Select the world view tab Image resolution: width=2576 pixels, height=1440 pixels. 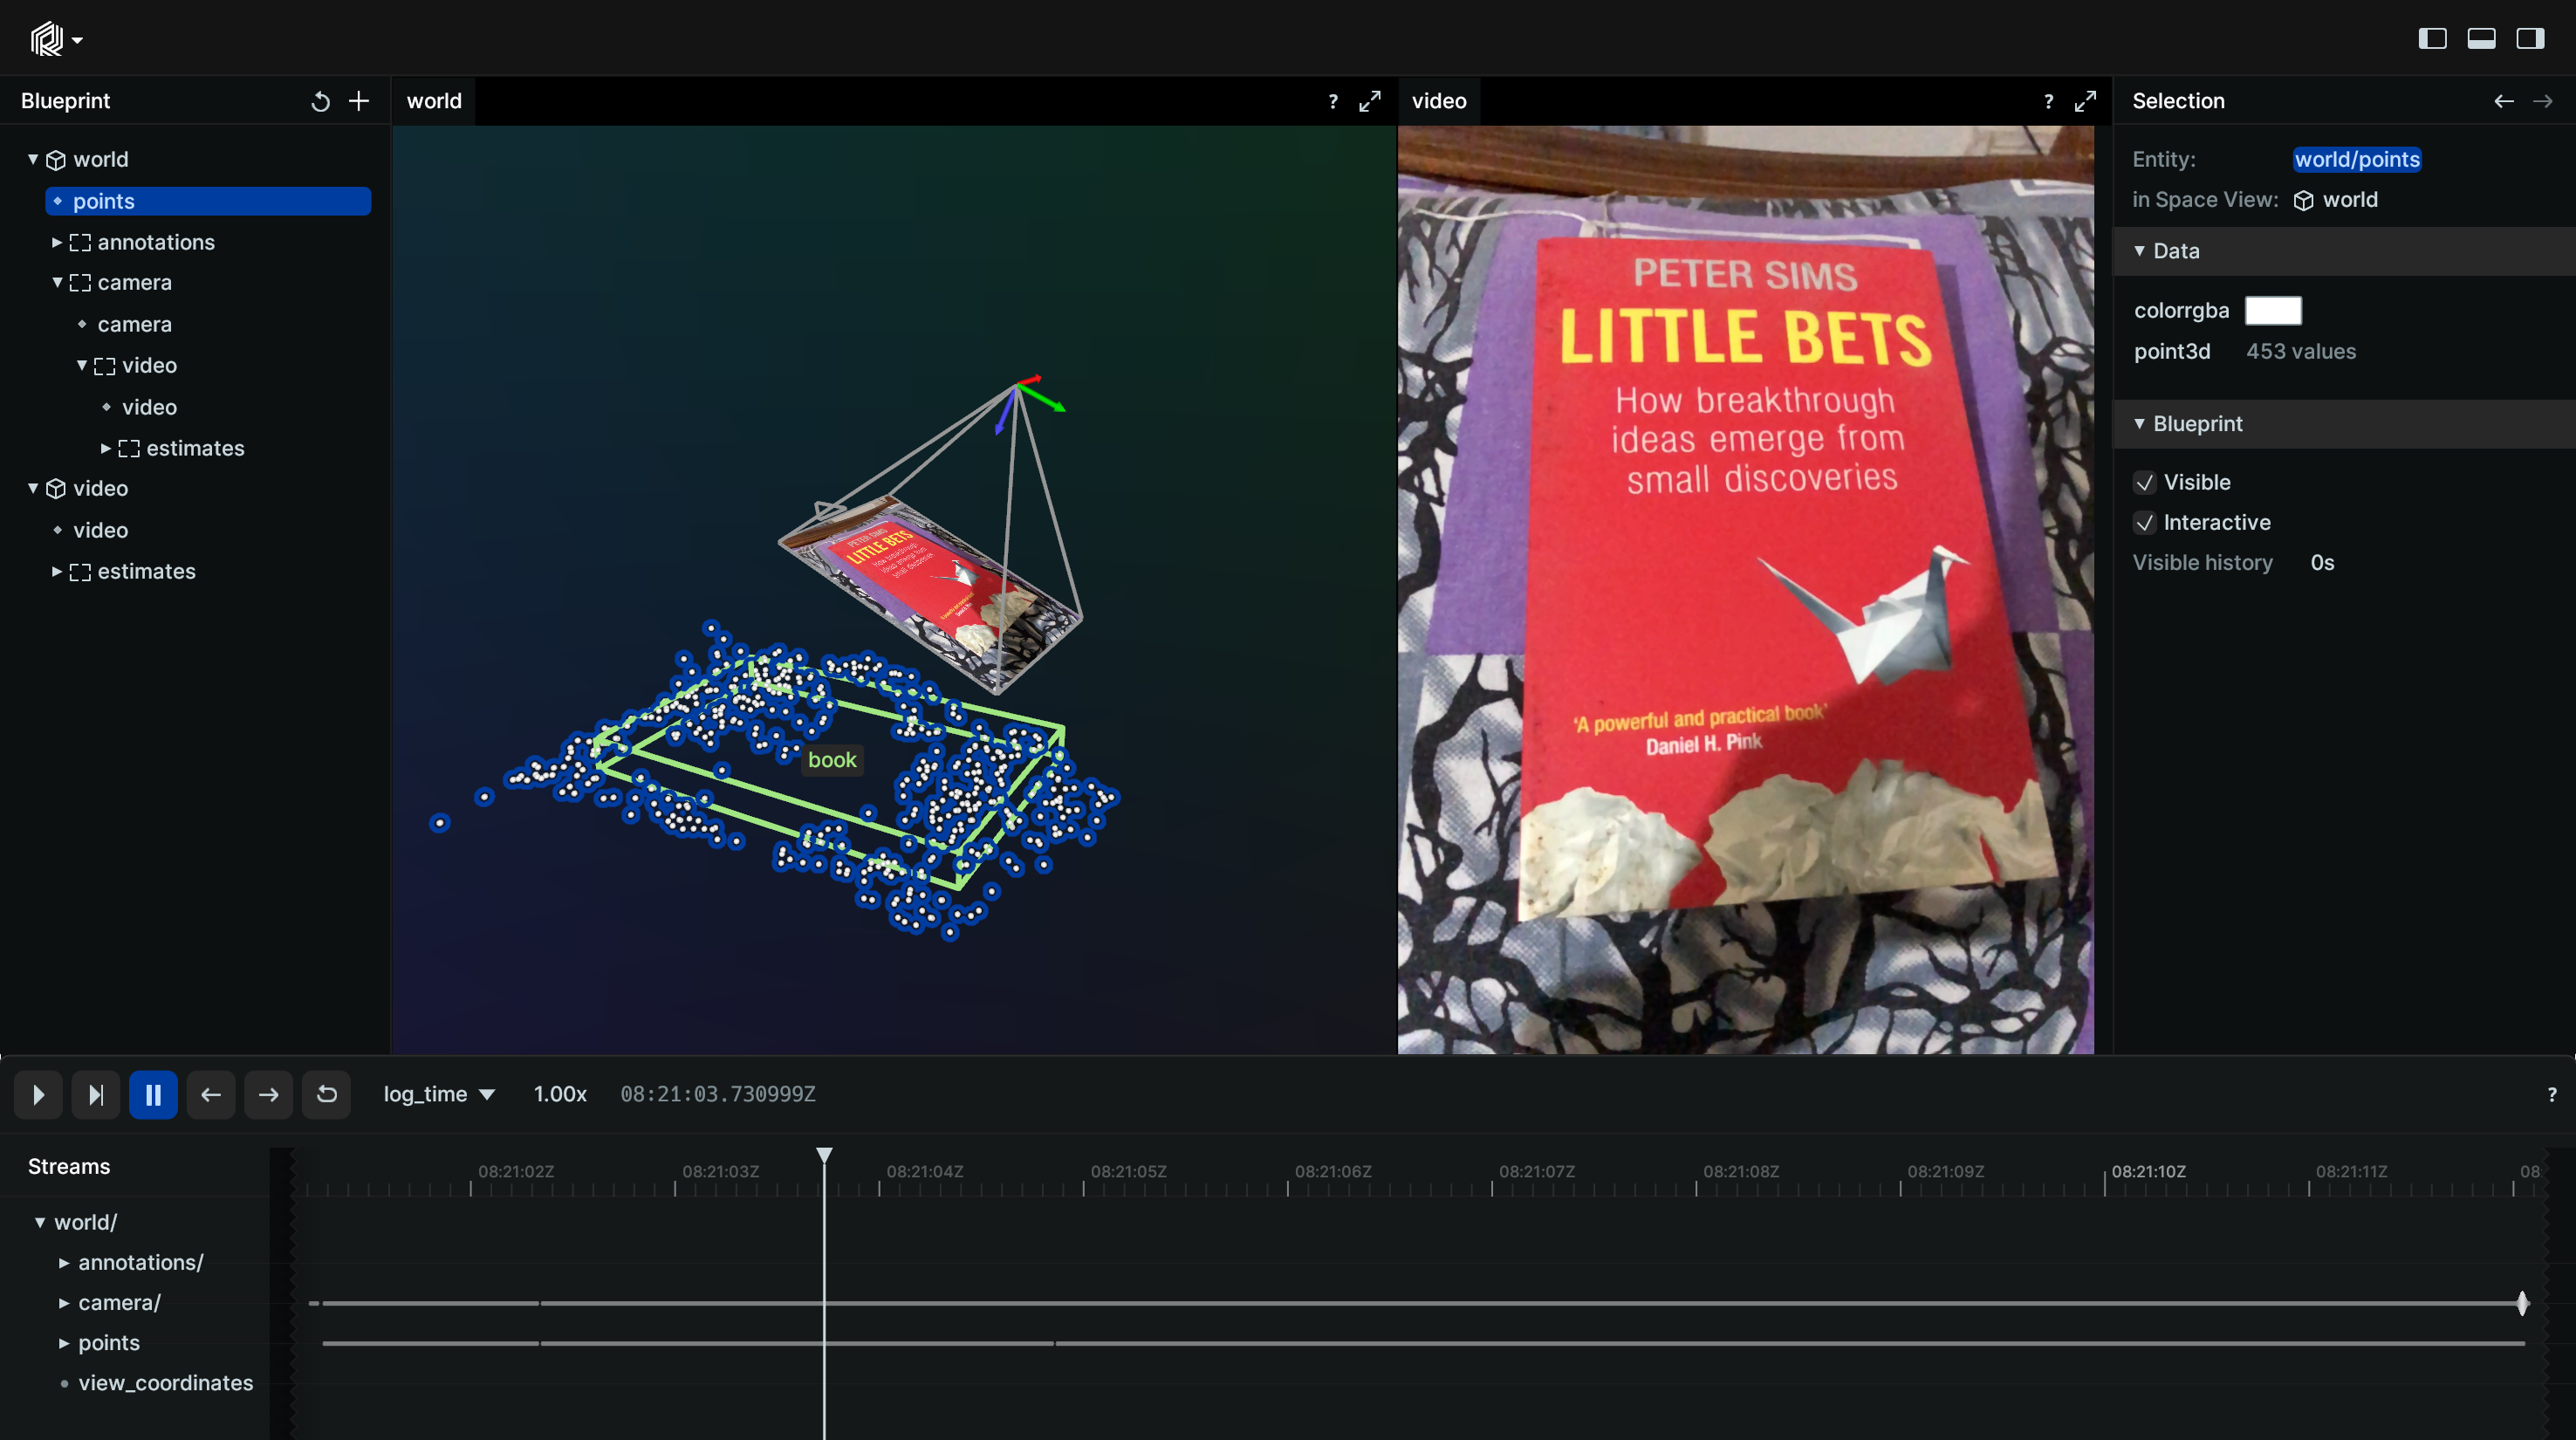(x=434, y=101)
